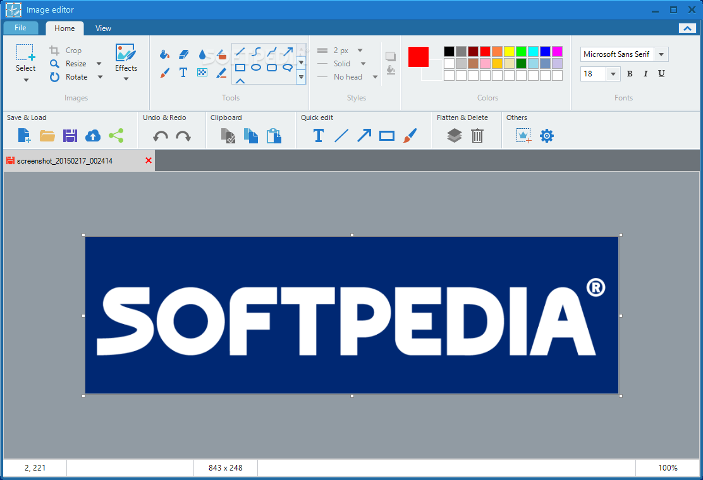Redo the last action
703x480 pixels.
[x=183, y=136]
